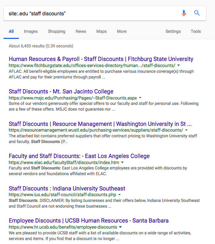Viewport: 215px width, 244px height.
Task: Open search Settings menu
Action: coord(173,31)
